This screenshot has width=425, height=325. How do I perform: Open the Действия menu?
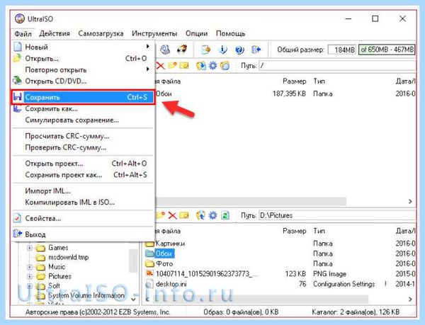tap(55, 33)
